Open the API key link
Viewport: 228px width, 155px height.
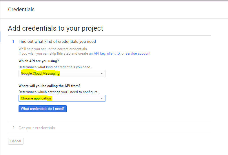click(99, 53)
